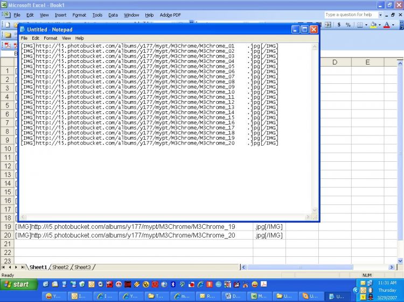Click the Merge and Center icon
The image size is (404, 302).
point(328,25)
